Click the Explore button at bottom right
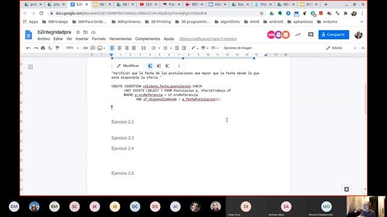 click(x=346, y=189)
